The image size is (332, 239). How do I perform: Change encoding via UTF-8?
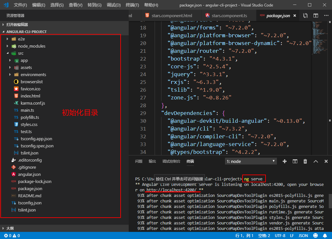[280, 236]
